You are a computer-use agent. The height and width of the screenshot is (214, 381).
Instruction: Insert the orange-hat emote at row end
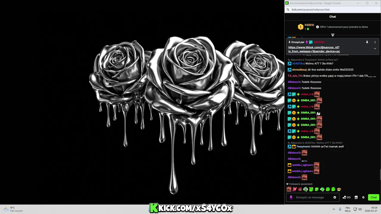tap(339, 189)
